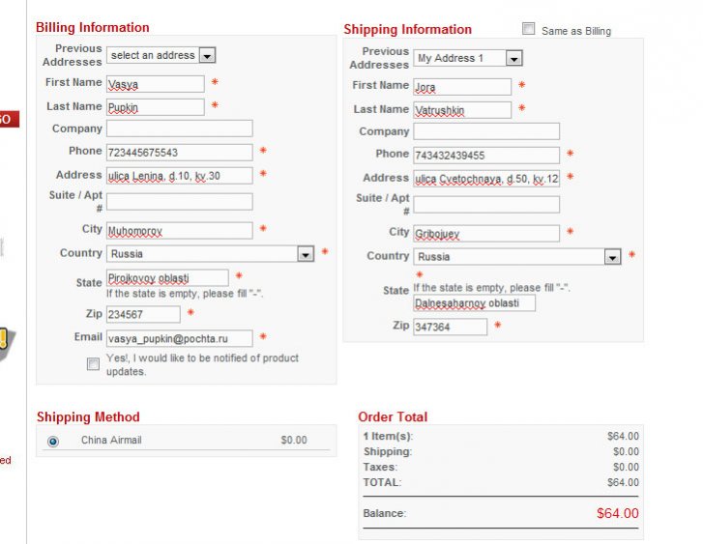
Task: Click the billing Address field
Action: coord(179,176)
